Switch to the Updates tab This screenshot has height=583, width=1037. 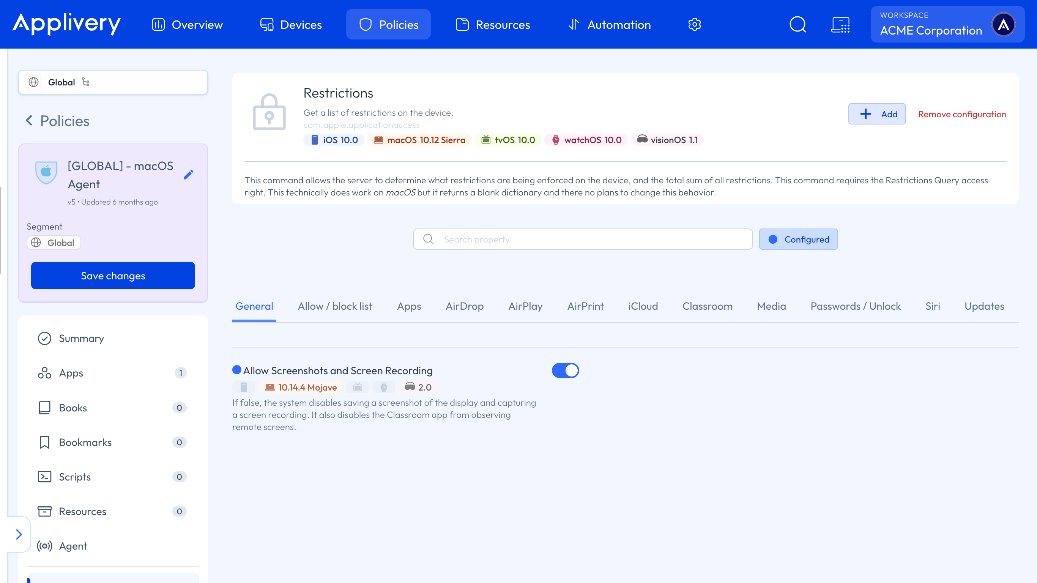(984, 306)
